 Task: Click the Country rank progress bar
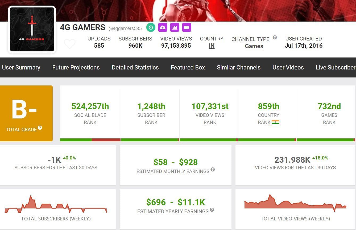[x=267, y=140]
